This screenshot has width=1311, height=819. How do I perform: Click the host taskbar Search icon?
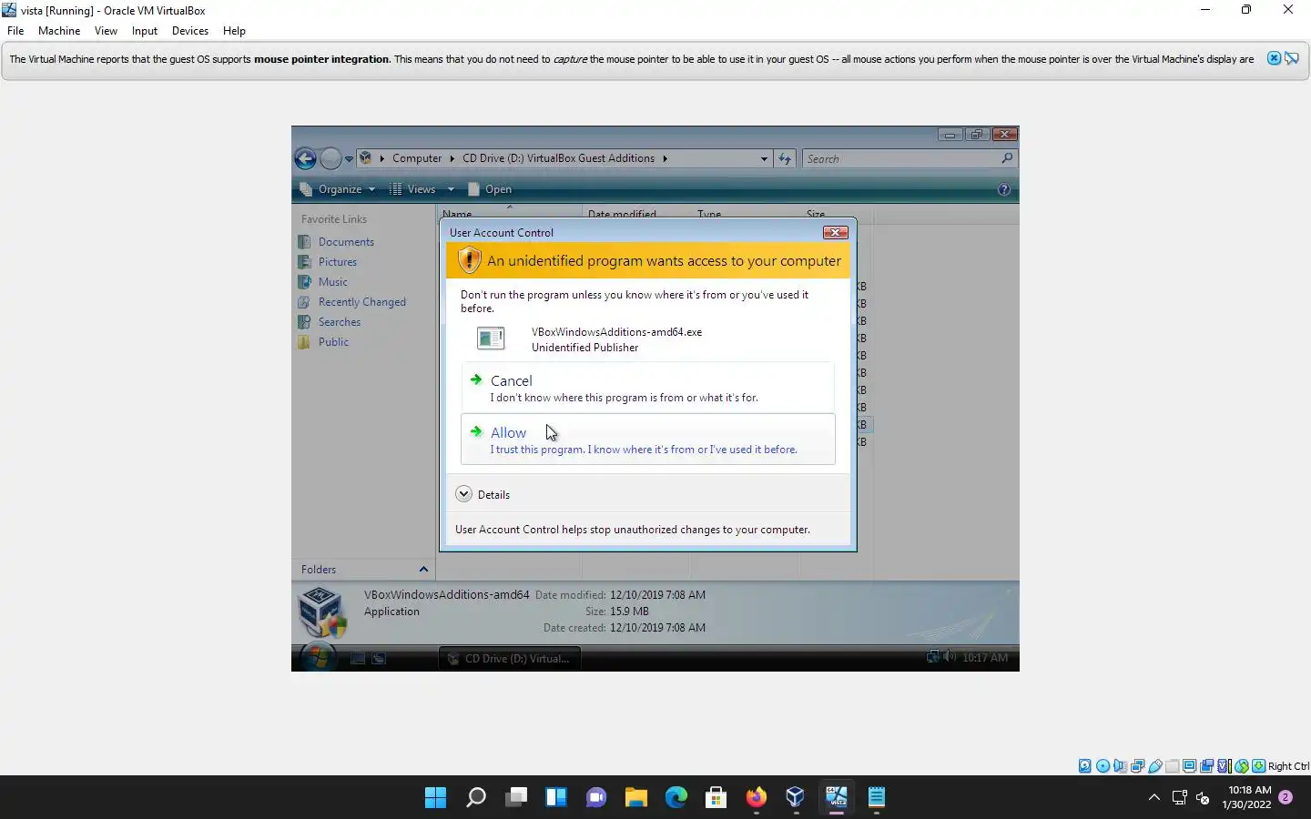476,798
